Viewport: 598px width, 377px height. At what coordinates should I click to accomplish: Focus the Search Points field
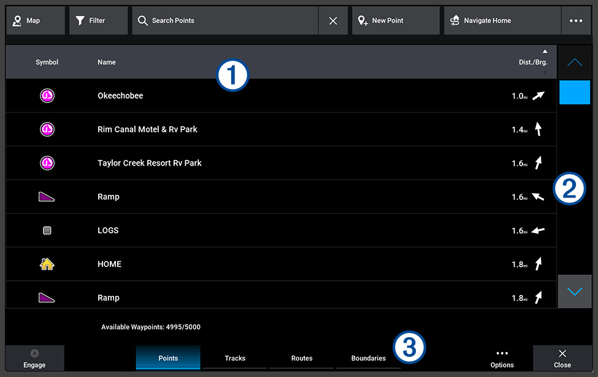coord(225,21)
